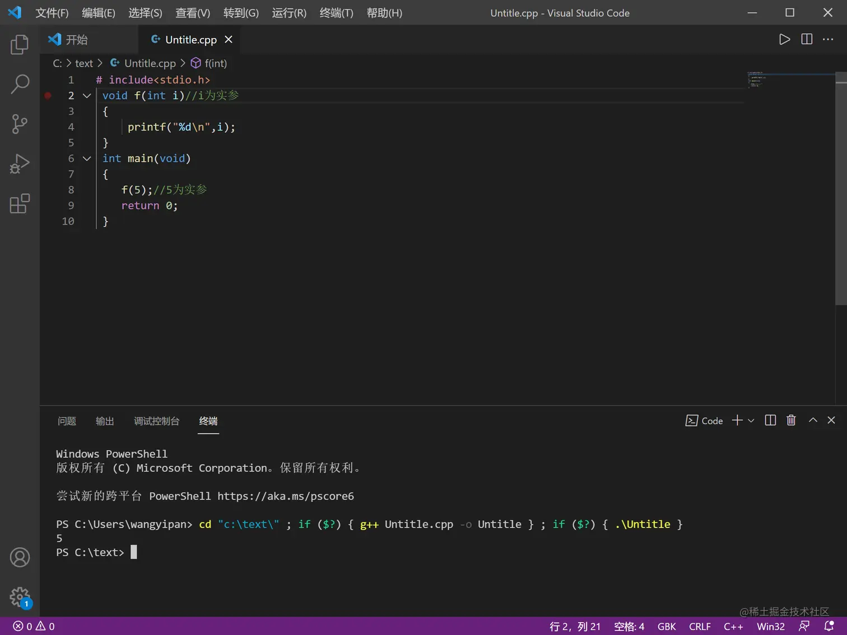Select the Code terminal instance

pos(704,421)
